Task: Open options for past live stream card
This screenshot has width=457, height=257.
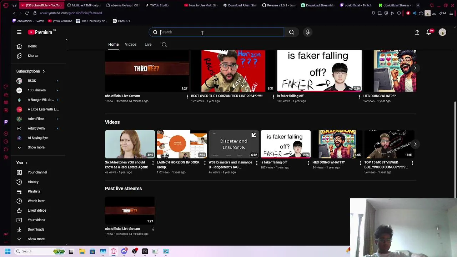Action: (153, 229)
